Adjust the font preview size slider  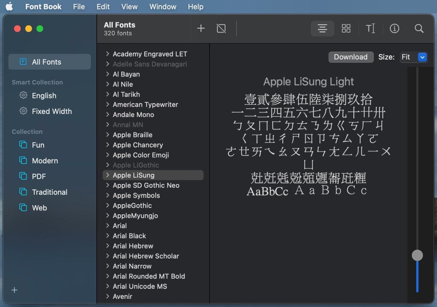pyautogui.click(x=417, y=255)
